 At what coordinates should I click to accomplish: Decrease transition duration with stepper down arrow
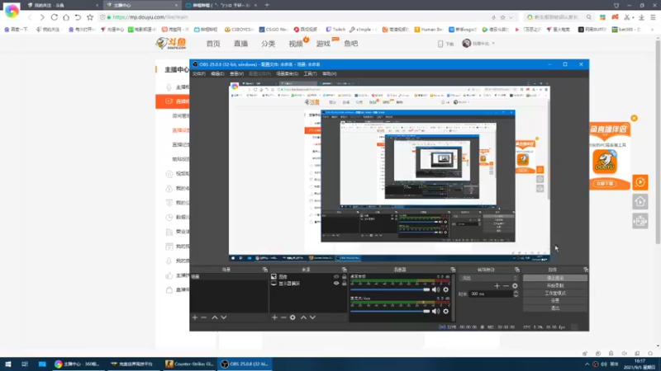516,296
